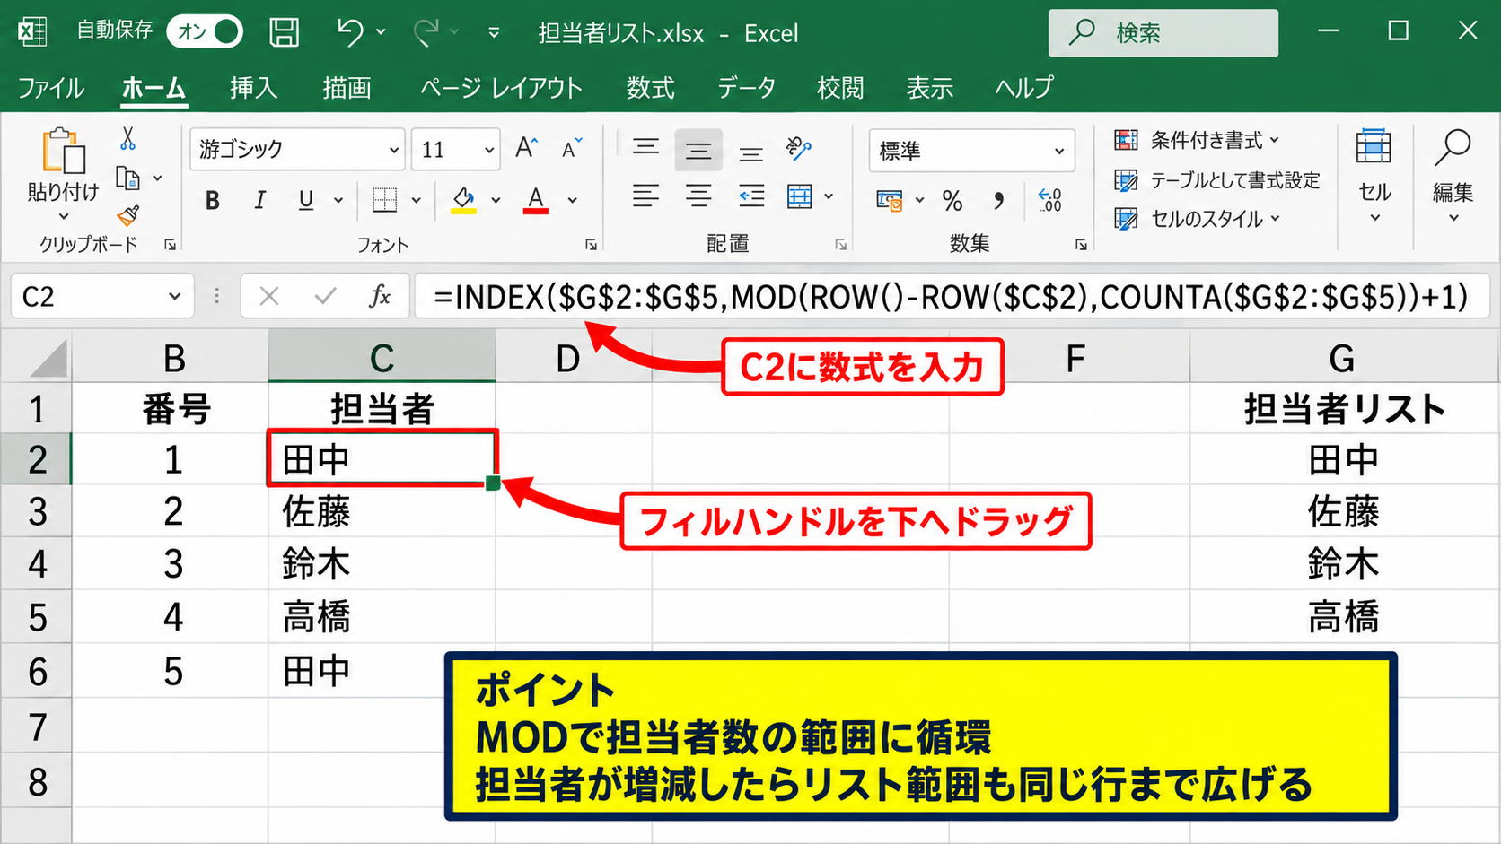Click the formula bar Enter checkmark icon
Screen dimensions: 1501x844
325,296
